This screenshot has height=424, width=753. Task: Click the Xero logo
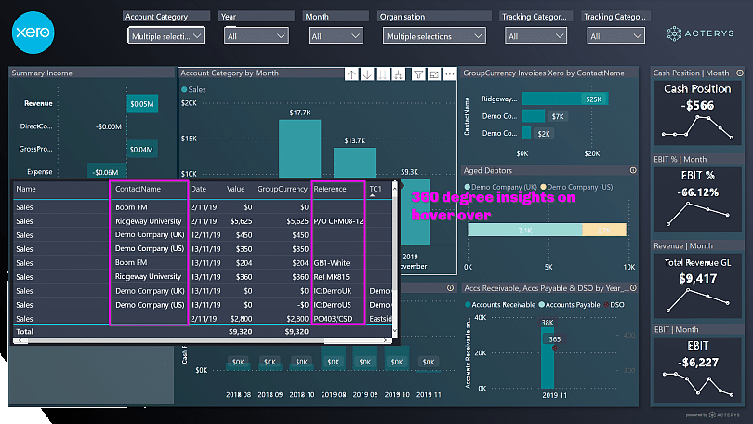tap(33, 33)
